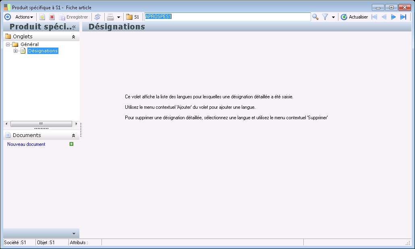
Task: Go to next record arrow
Action: click(x=393, y=17)
